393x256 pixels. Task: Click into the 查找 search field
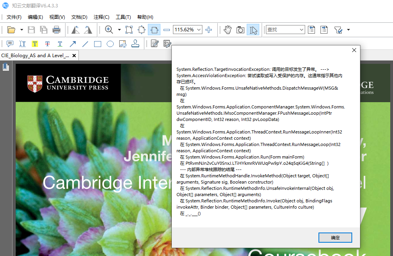pos(282,30)
